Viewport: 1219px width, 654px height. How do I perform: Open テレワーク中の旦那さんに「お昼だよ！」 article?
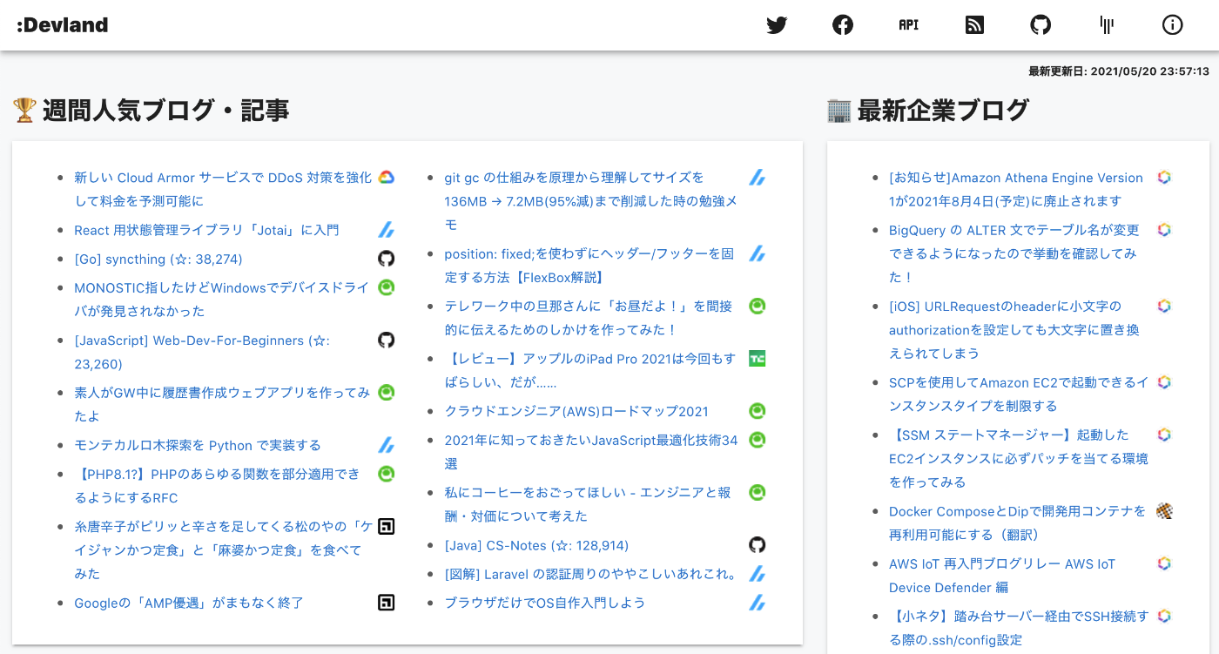[589, 318]
